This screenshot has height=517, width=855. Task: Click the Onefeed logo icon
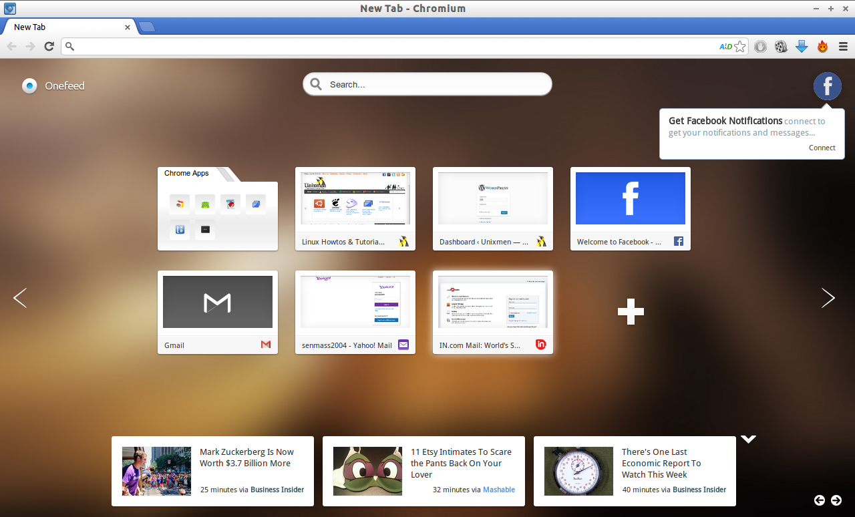click(29, 85)
